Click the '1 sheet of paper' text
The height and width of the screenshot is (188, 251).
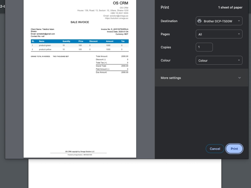point(230,8)
